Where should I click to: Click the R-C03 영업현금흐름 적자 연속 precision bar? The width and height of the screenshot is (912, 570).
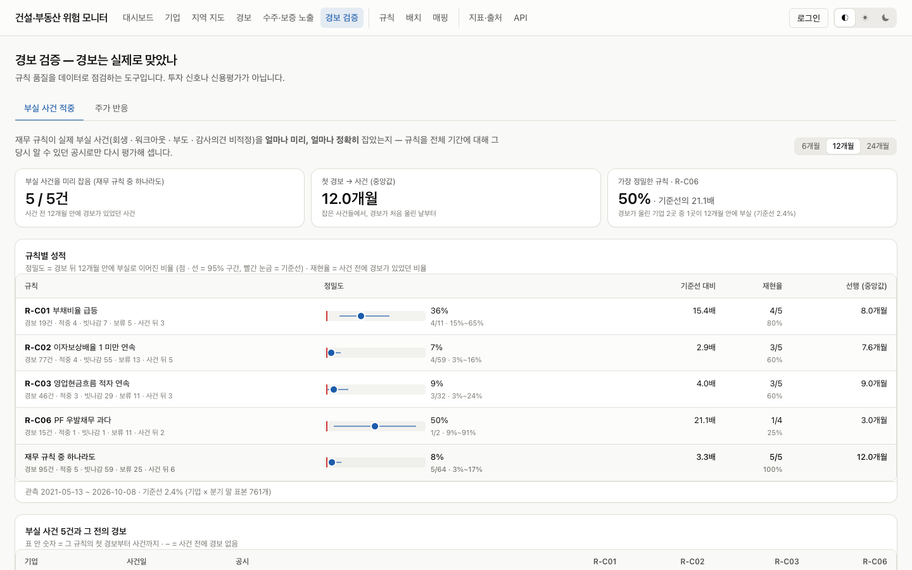click(x=375, y=389)
